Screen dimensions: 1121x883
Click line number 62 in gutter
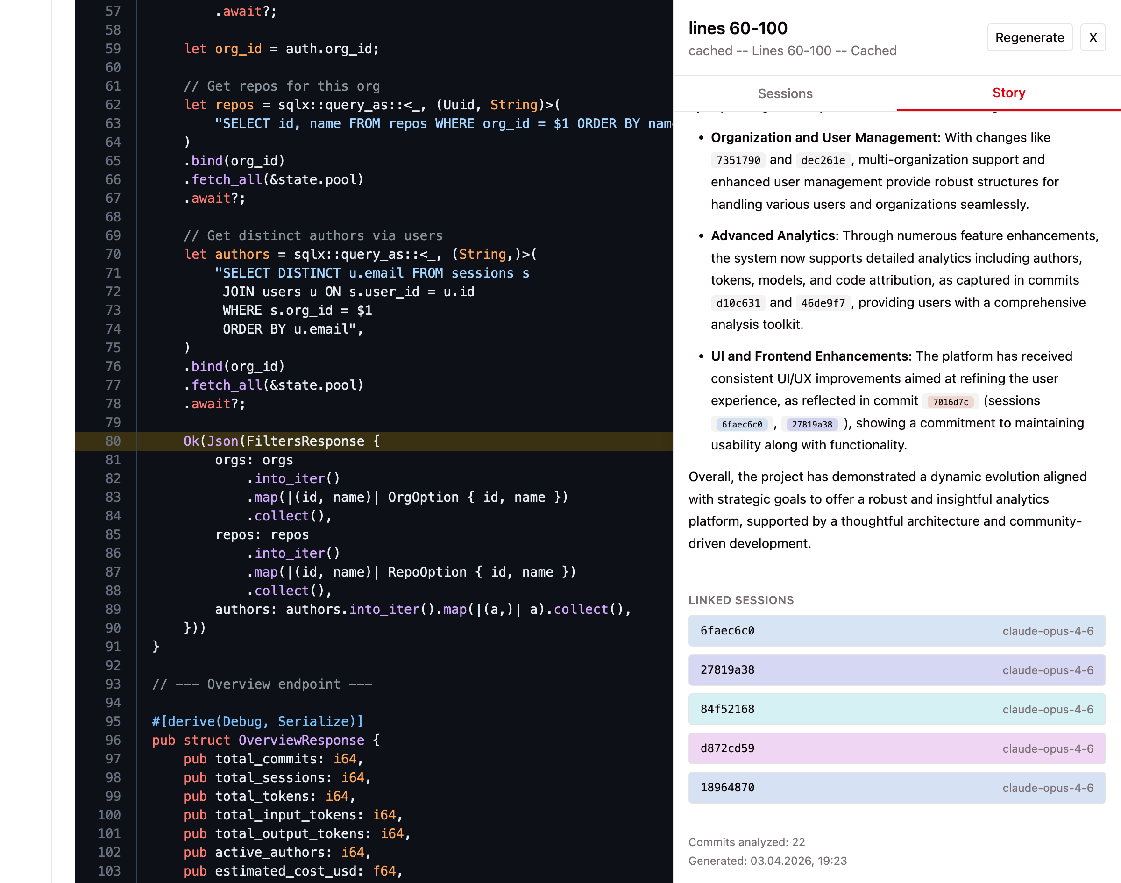tap(113, 105)
